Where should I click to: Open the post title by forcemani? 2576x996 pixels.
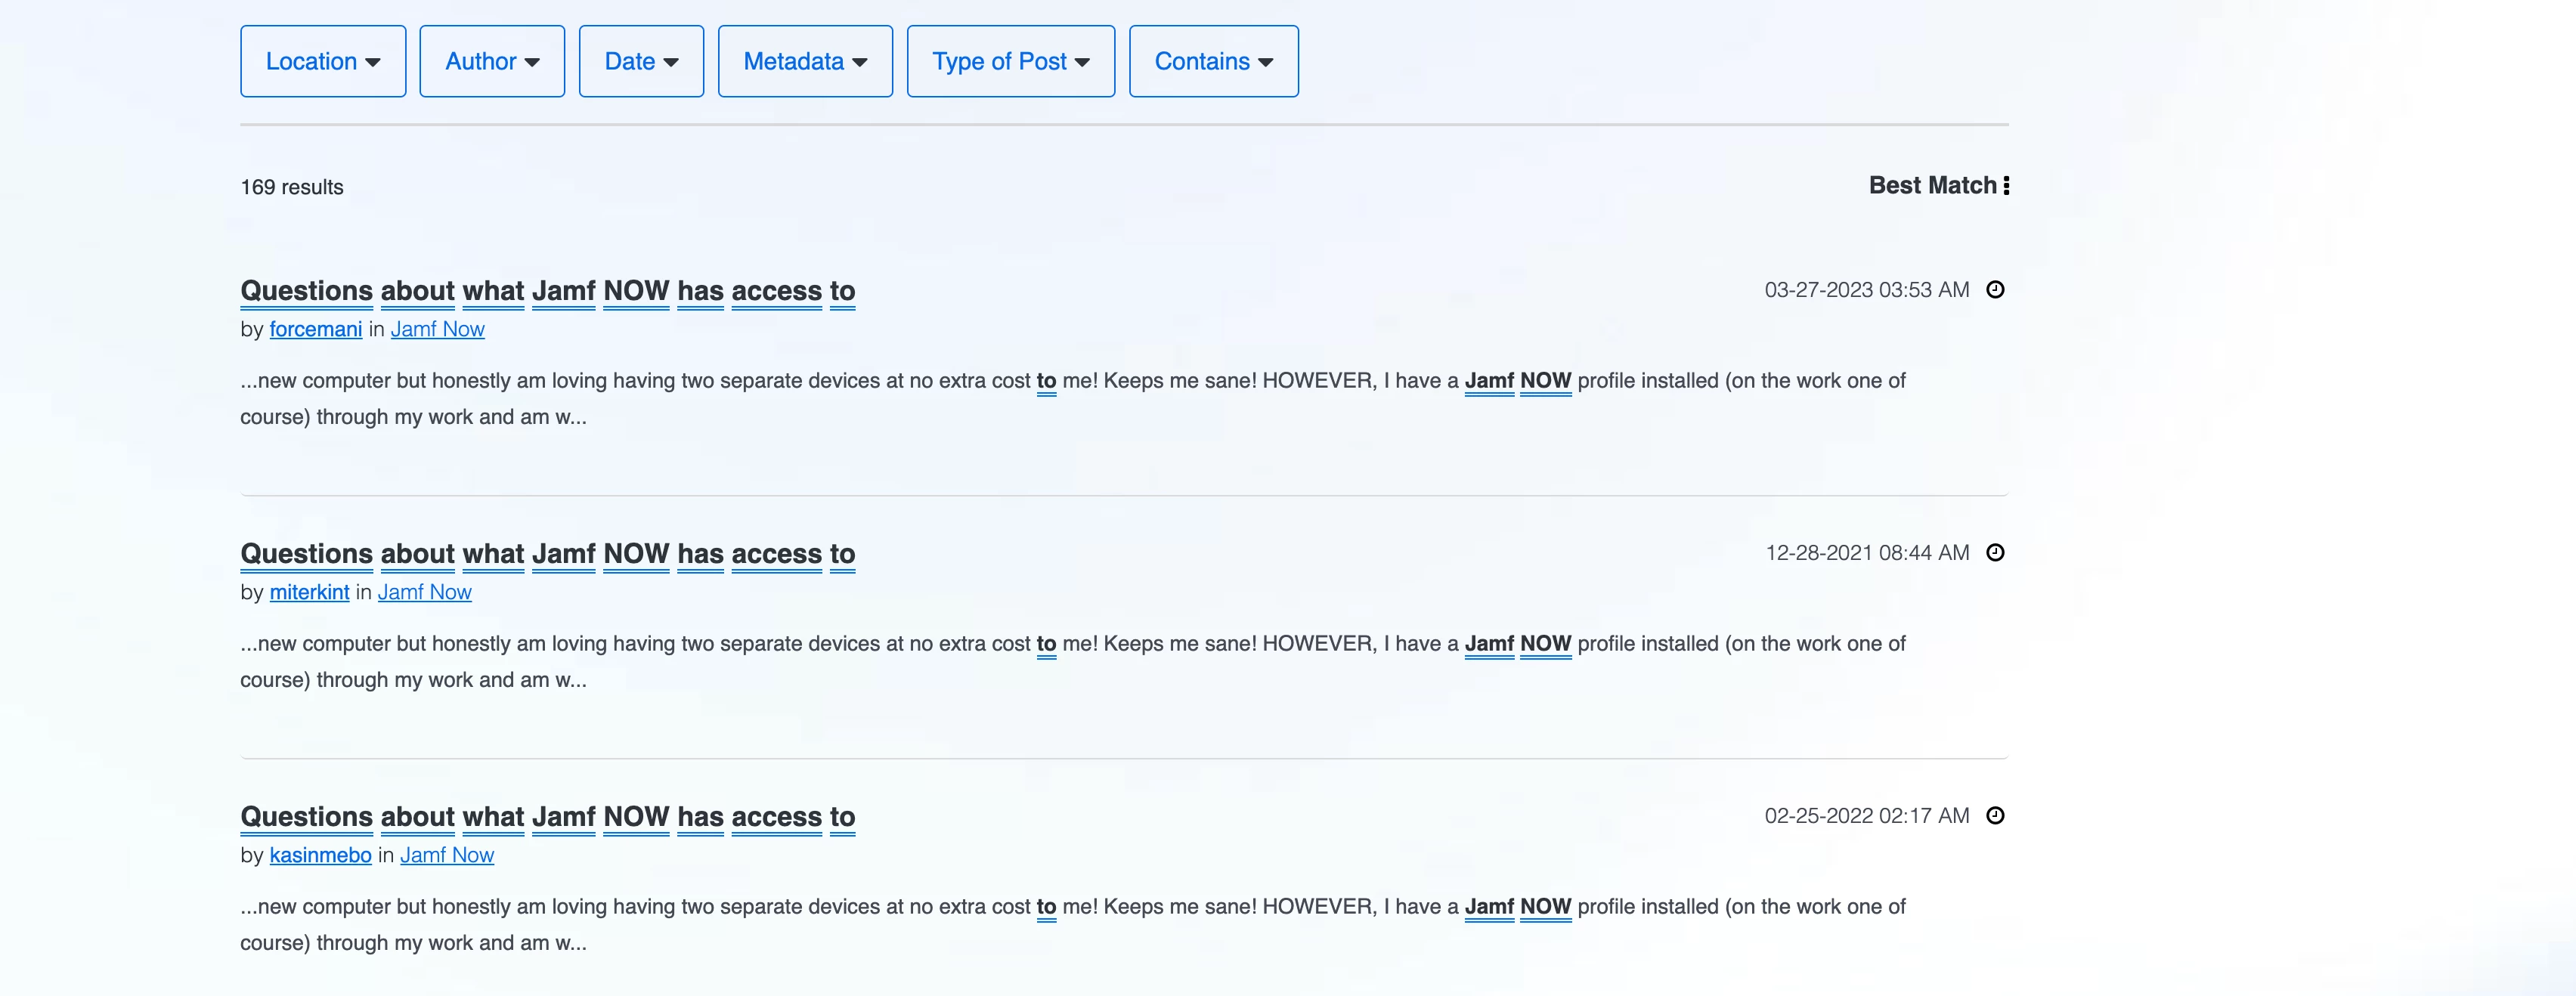coord(548,291)
